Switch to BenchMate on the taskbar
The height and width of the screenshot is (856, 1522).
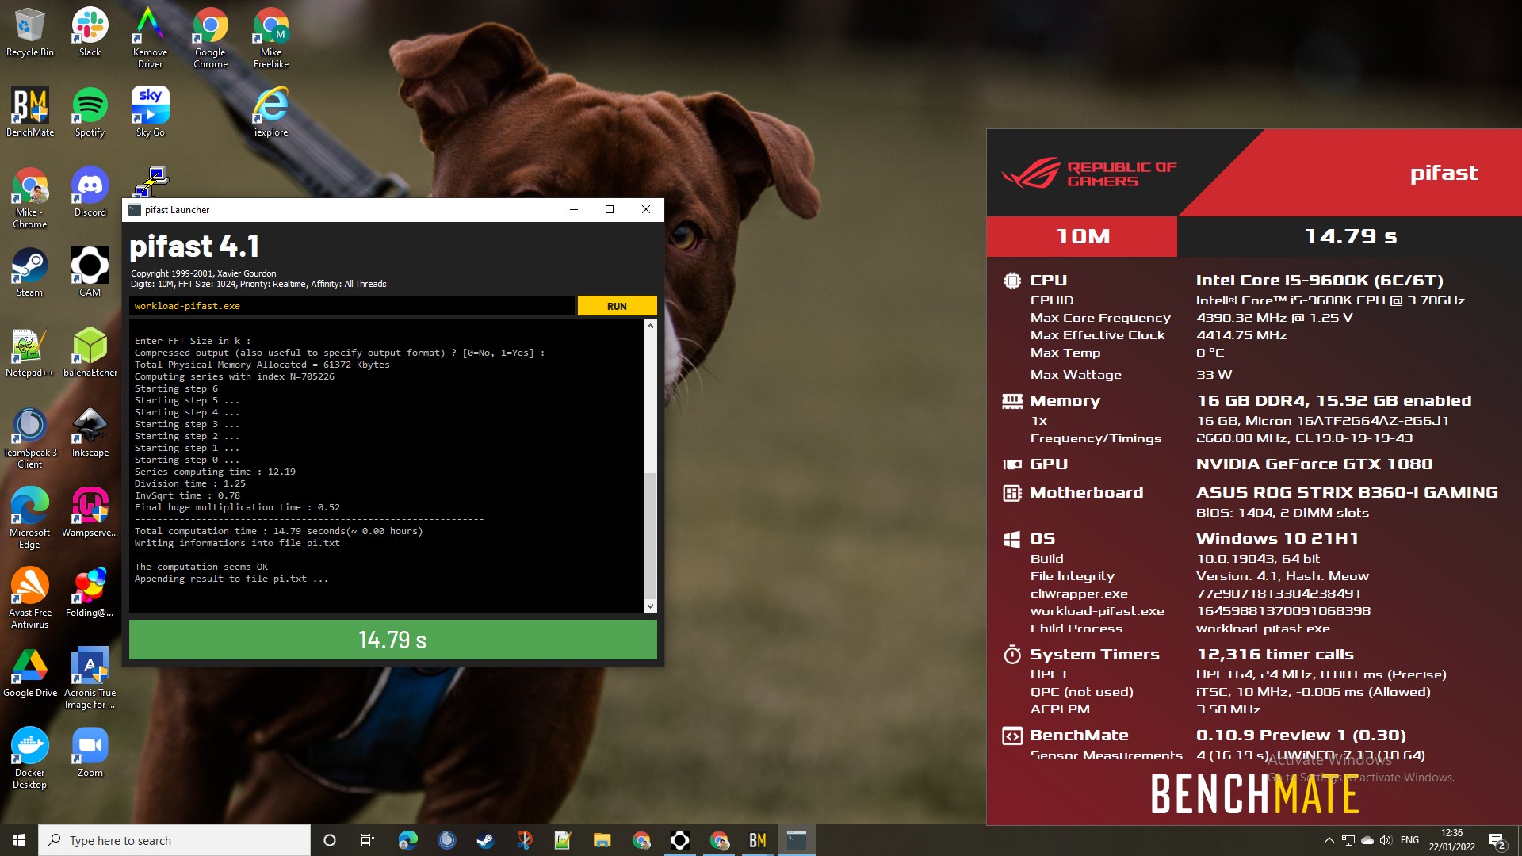click(757, 840)
